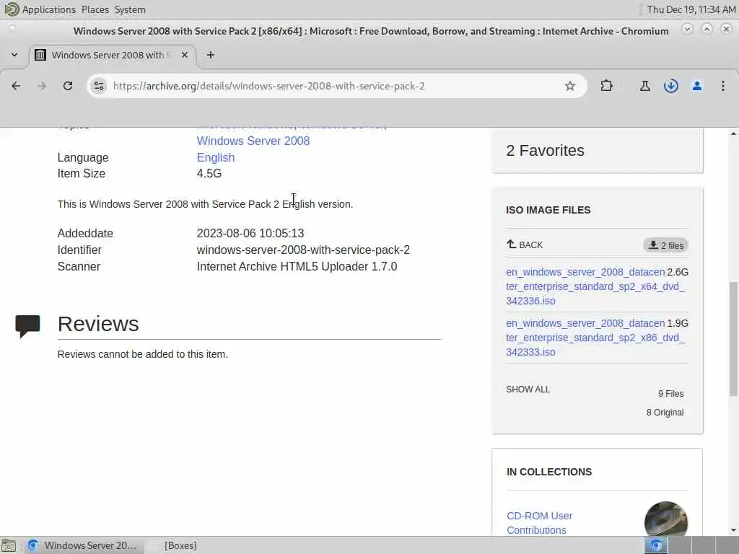Go back with the browser back arrow
The height and width of the screenshot is (554, 739).
[16, 86]
